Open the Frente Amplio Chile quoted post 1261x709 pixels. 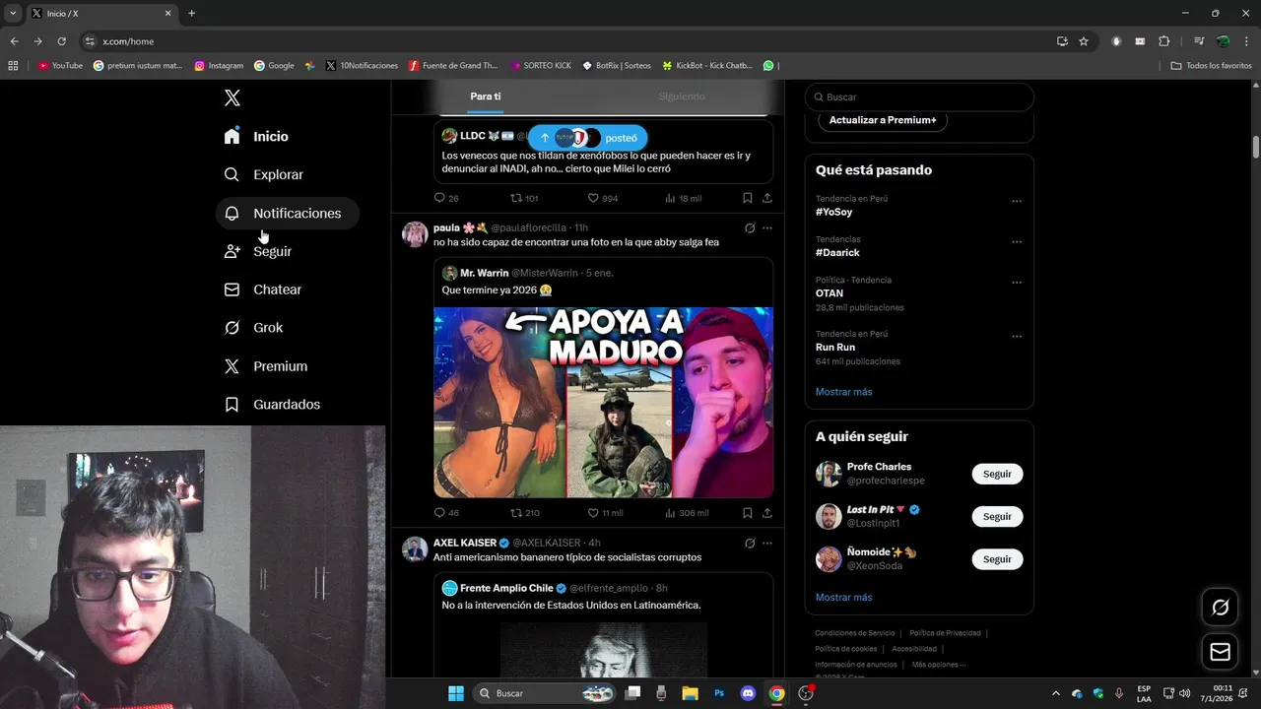[x=603, y=625]
